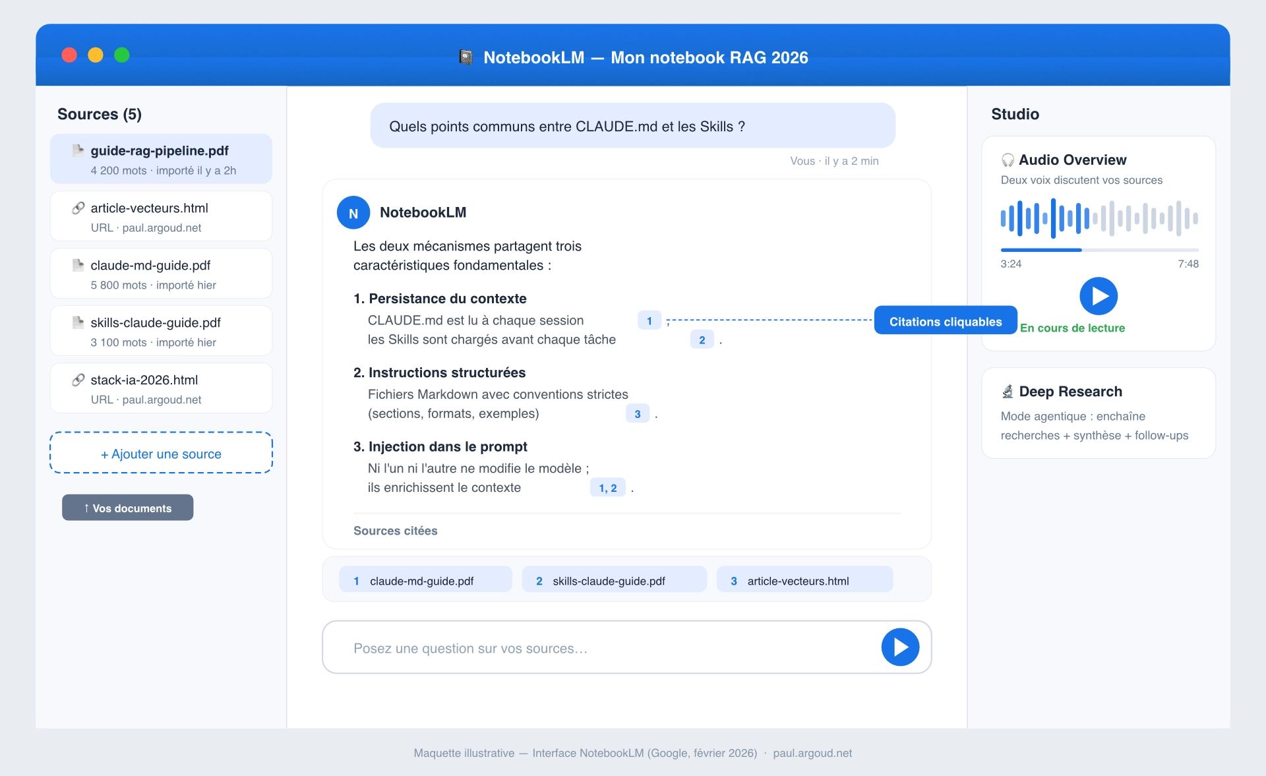Image resolution: width=1266 pixels, height=776 pixels.
Task: Open citation 2 after the Skills task line
Action: pos(702,340)
